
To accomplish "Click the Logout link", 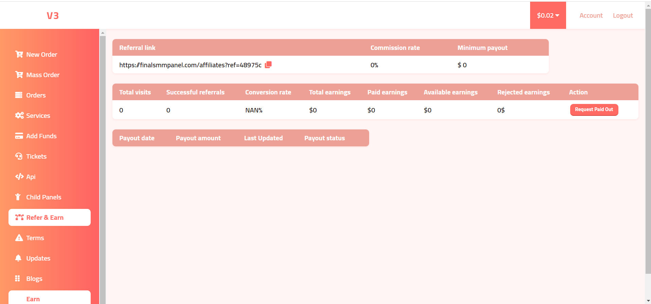I will [623, 16].
